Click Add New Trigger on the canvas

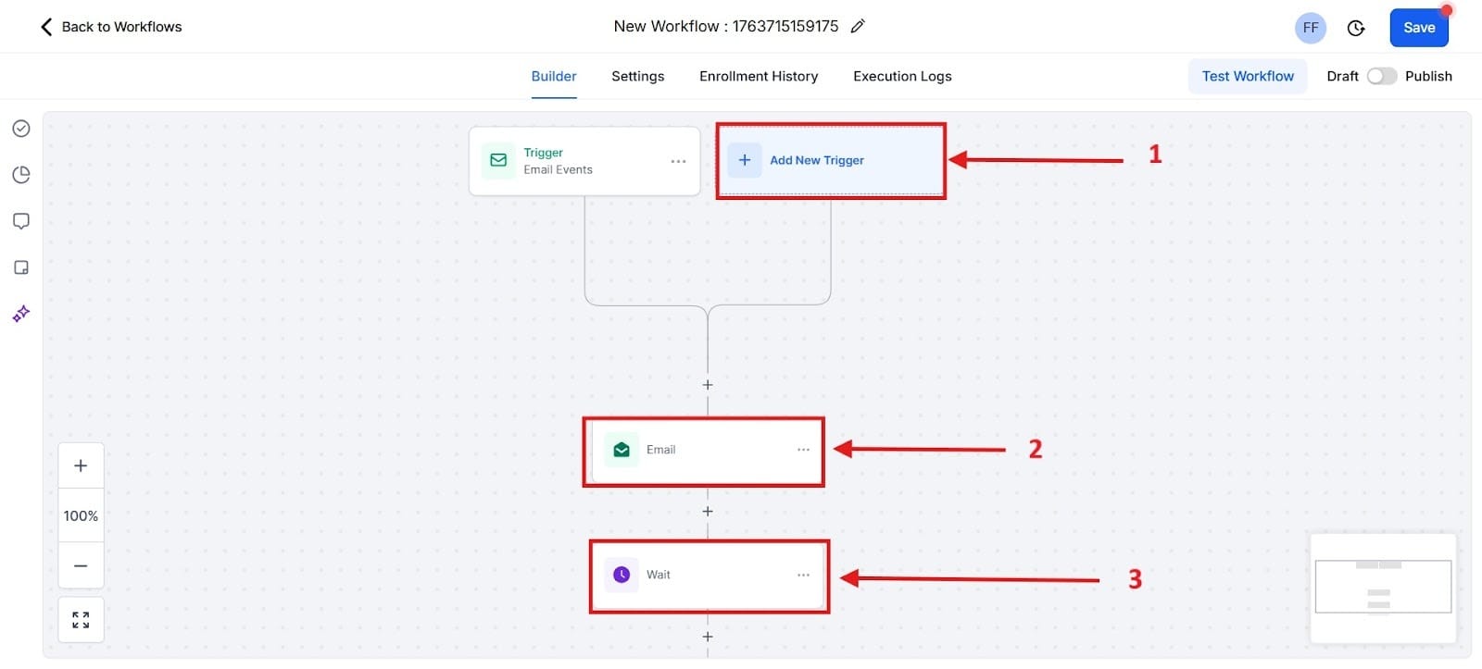[830, 160]
